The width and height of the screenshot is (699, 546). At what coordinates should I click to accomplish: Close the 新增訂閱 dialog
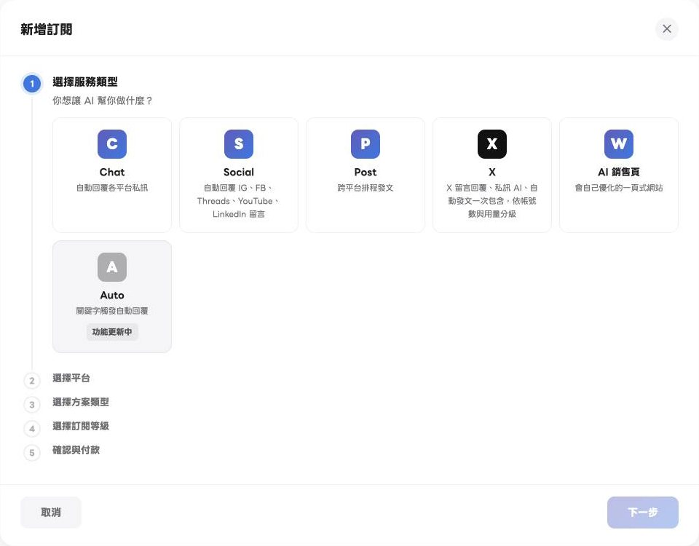pyautogui.click(x=666, y=29)
